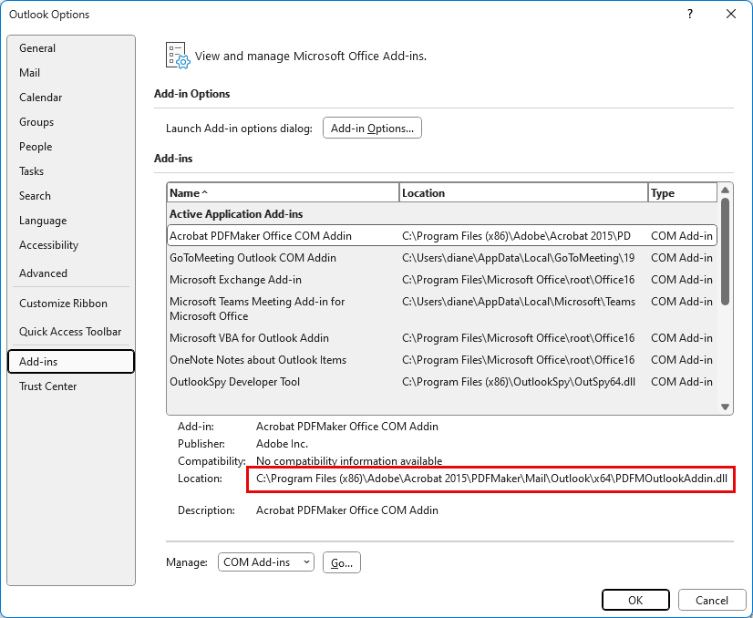This screenshot has height=618, width=753.
Task: Select Calendar in the left sidebar
Action: (x=41, y=98)
